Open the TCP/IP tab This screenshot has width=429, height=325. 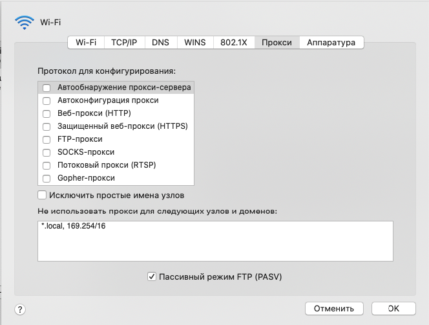coord(123,43)
